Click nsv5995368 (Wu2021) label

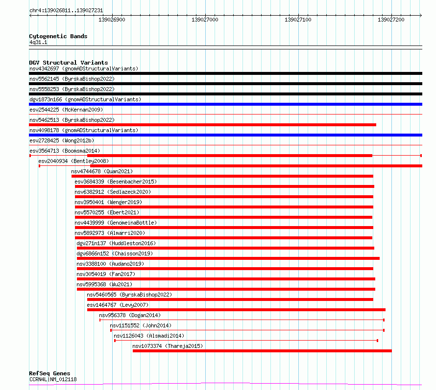click(x=104, y=284)
